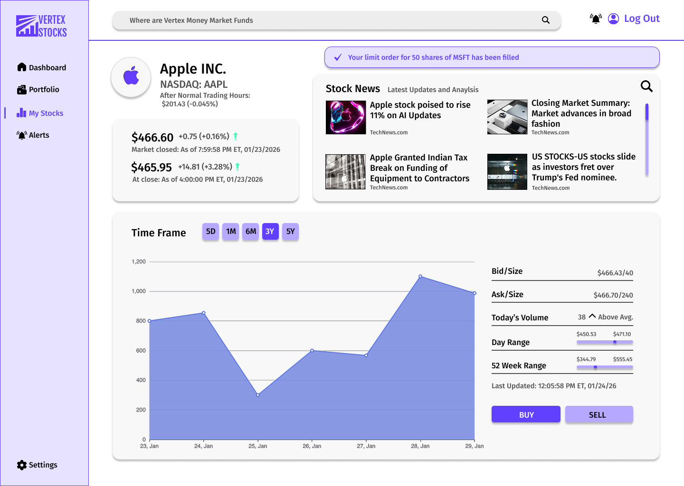The width and height of the screenshot is (684, 486).
Task: Select the 3Y time frame
Action: click(x=270, y=232)
